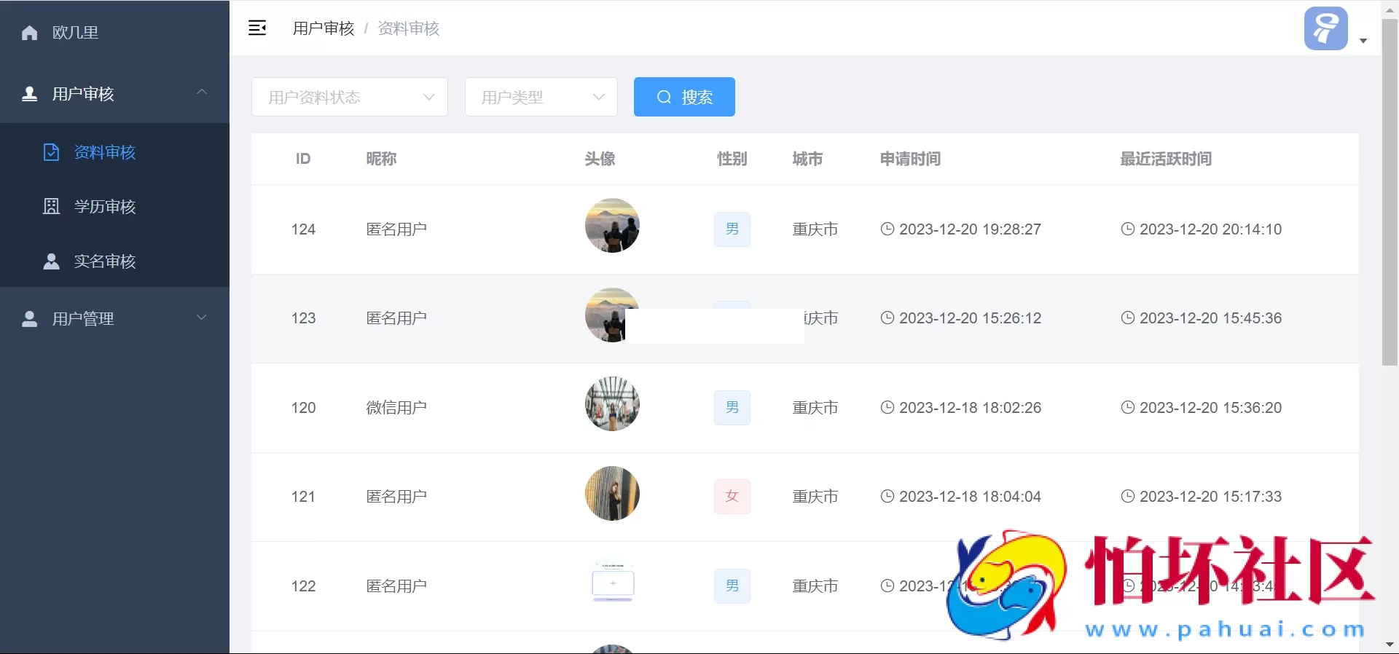Image resolution: width=1399 pixels, height=654 pixels.
Task: Click the clock icon before 2023-12-20 20:14:10
Action: click(x=1128, y=229)
